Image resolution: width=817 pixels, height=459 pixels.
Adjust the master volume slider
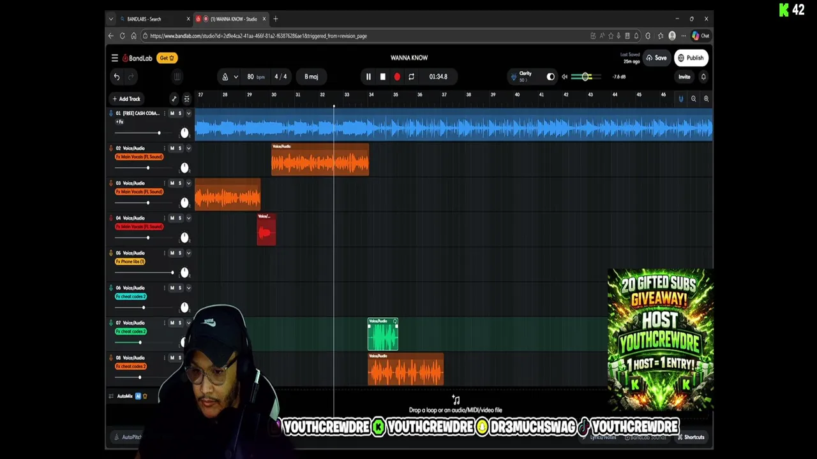pos(586,76)
